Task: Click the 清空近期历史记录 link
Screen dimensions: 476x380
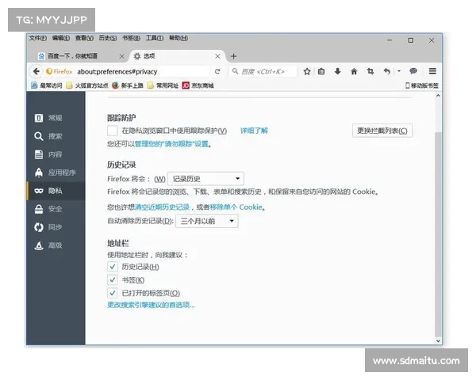Action: click(x=162, y=207)
